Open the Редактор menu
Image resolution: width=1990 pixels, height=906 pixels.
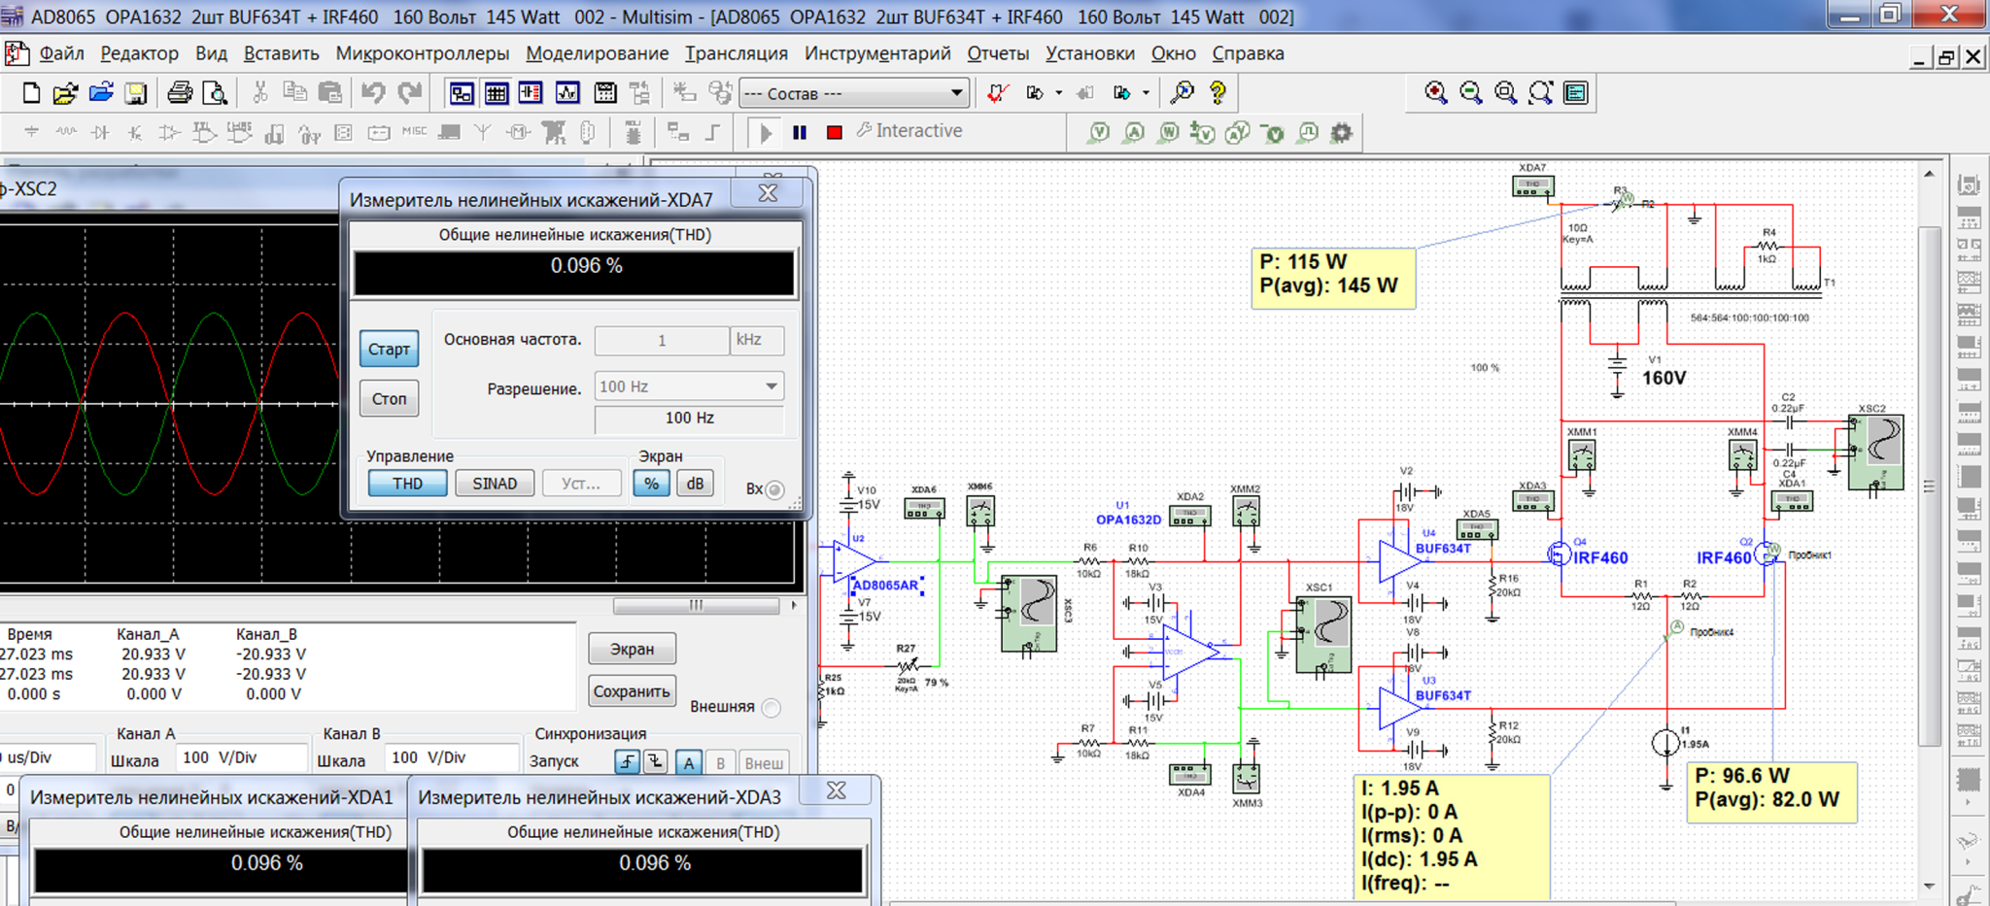[139, 54]
